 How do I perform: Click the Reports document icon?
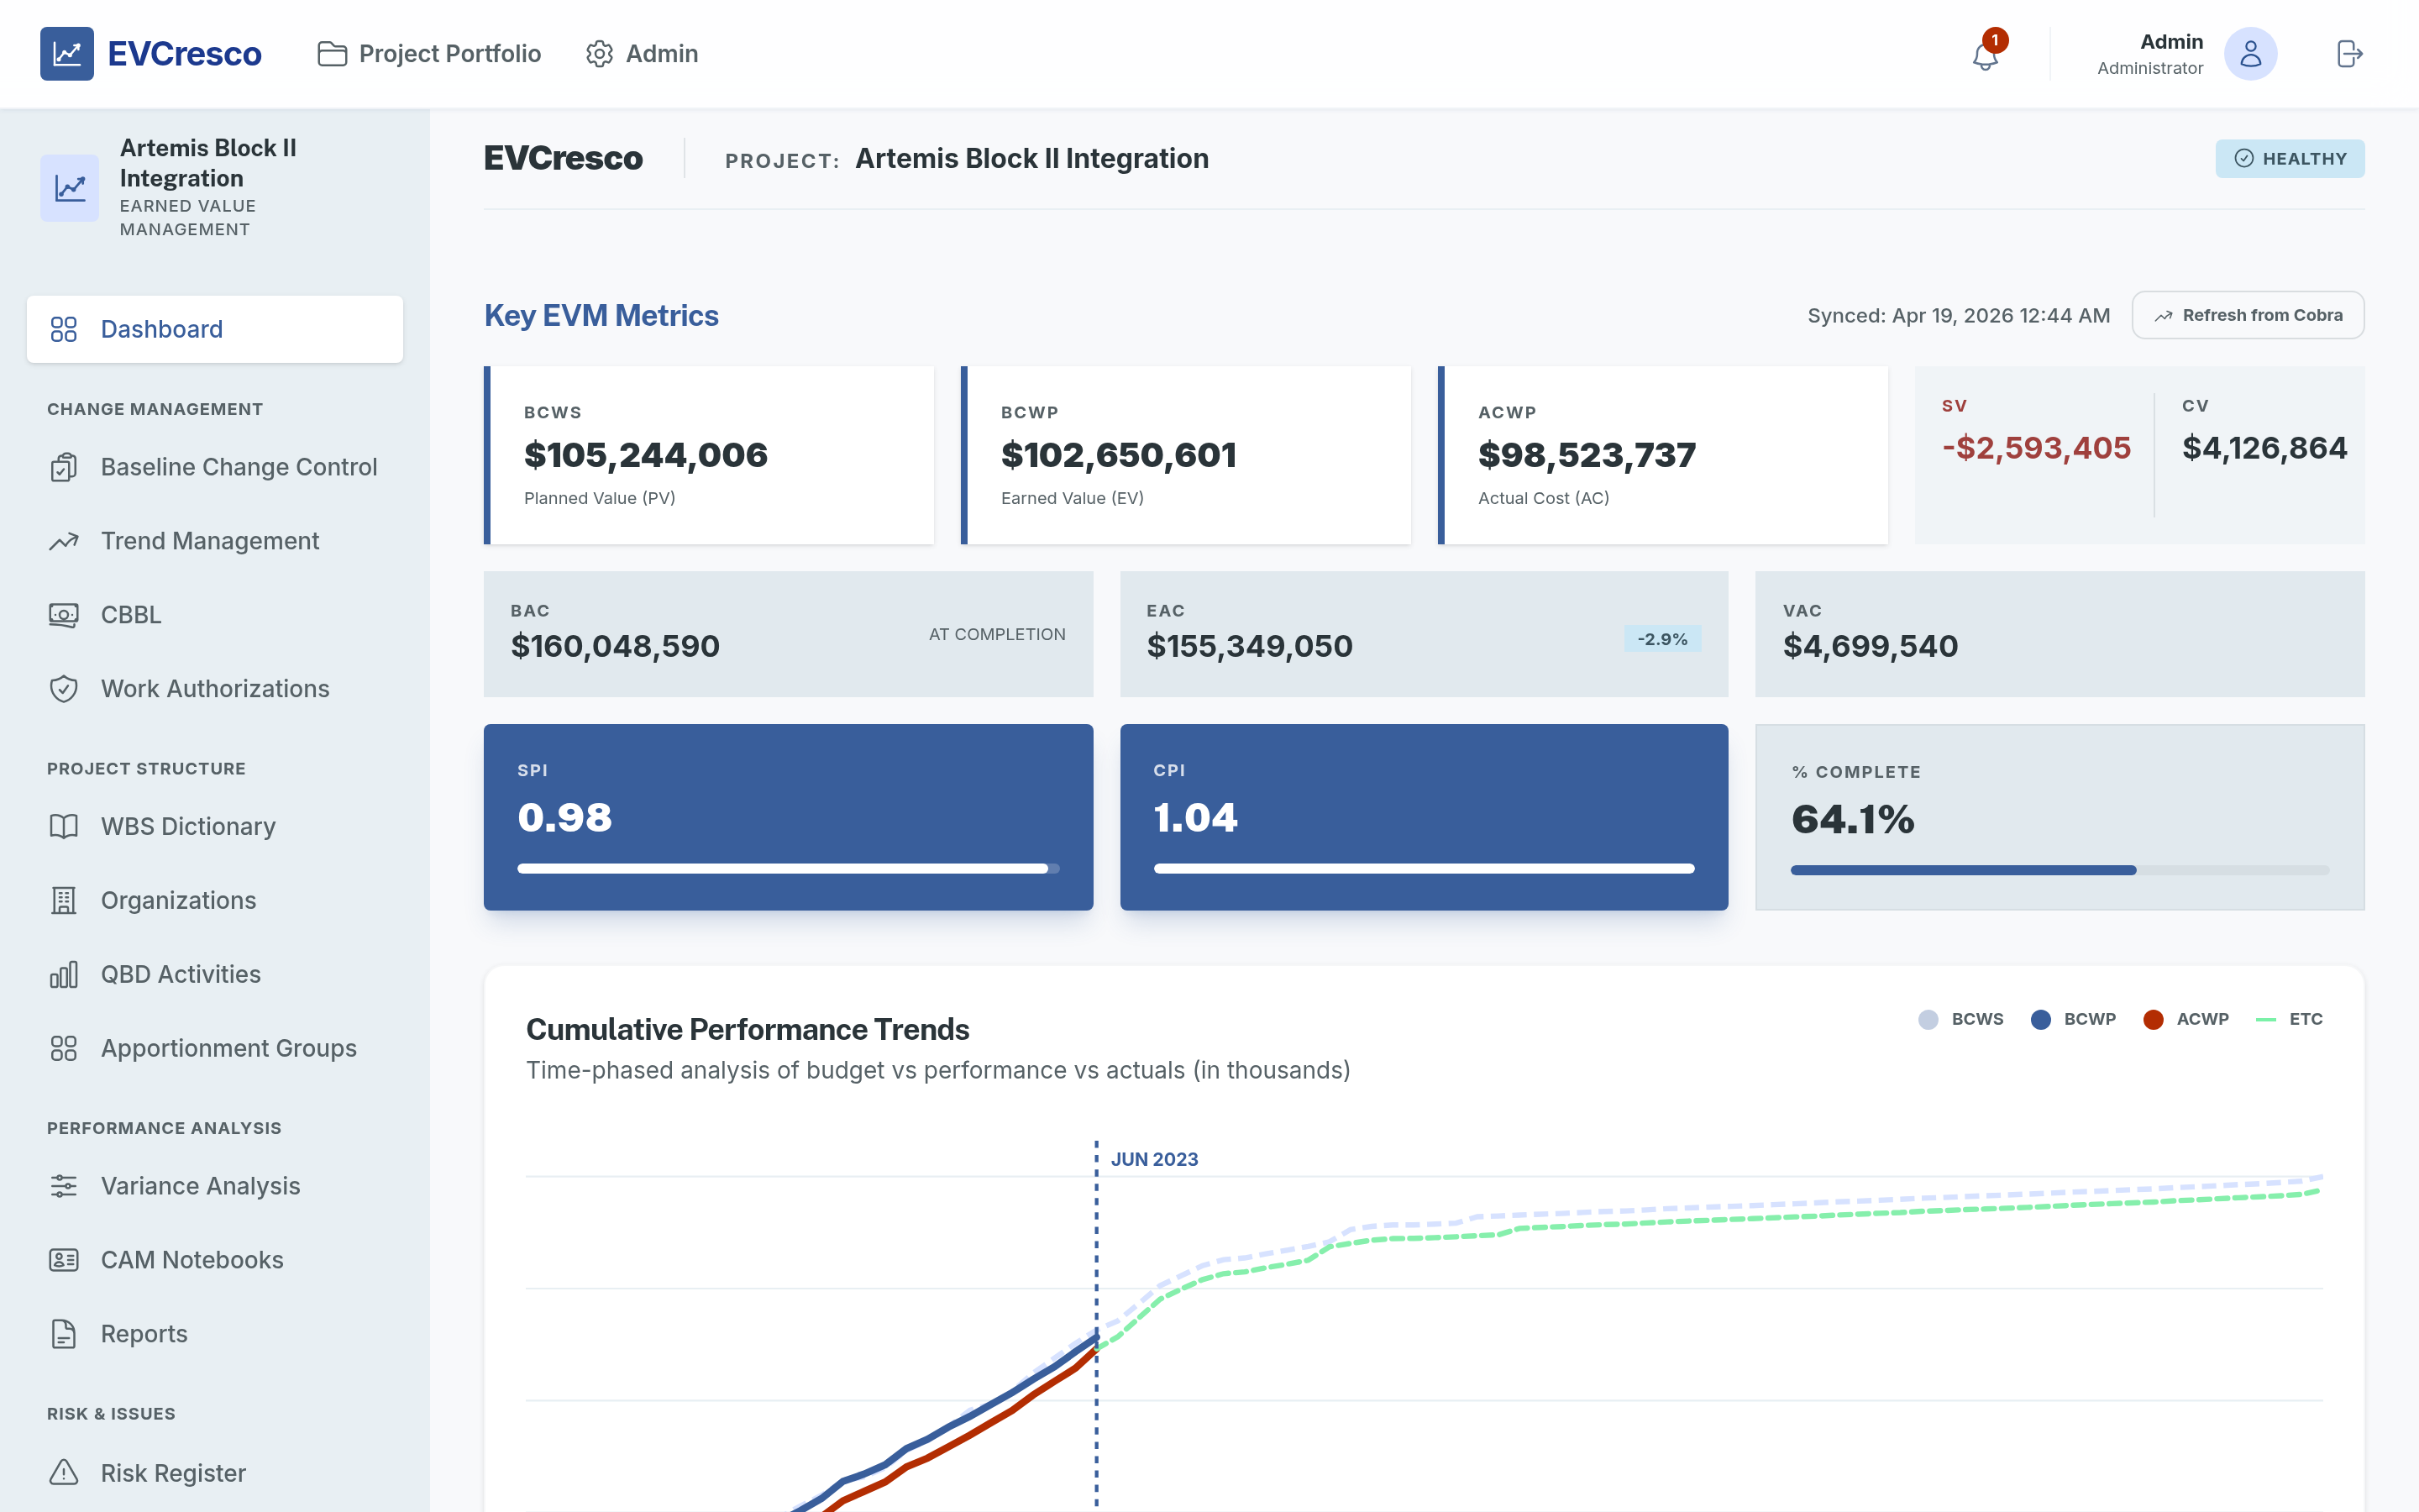(64, 1334)
